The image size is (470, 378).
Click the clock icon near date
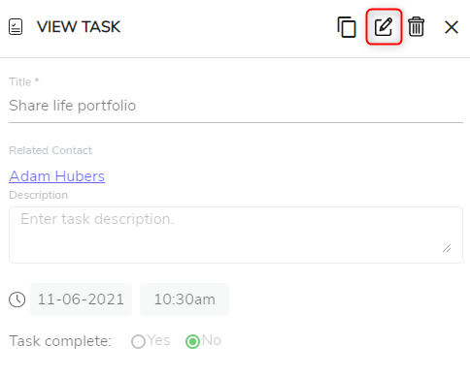[17, 299]
